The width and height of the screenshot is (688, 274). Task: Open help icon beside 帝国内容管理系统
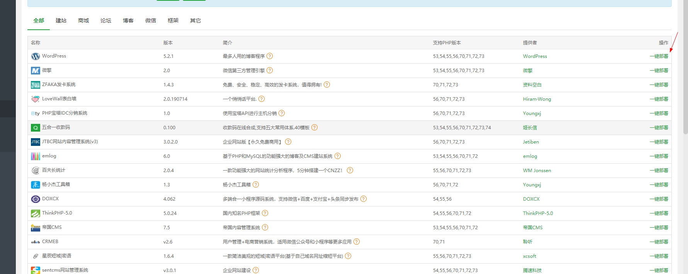pyautogui.click(x=265, y=228)
